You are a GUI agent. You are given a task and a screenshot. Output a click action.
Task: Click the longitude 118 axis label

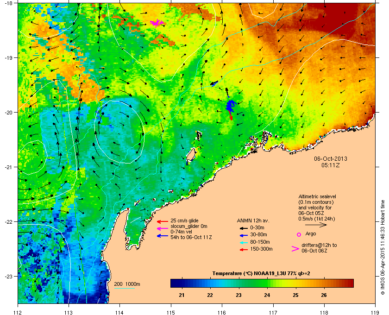pyautogui.click(x=324, y=313)
